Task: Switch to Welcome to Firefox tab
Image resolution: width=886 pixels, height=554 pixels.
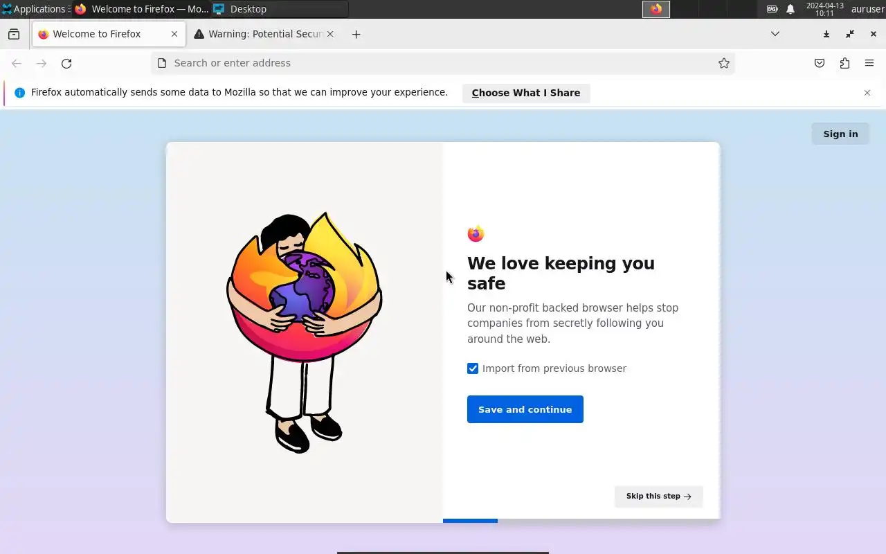Action: [x=109, y=34]
